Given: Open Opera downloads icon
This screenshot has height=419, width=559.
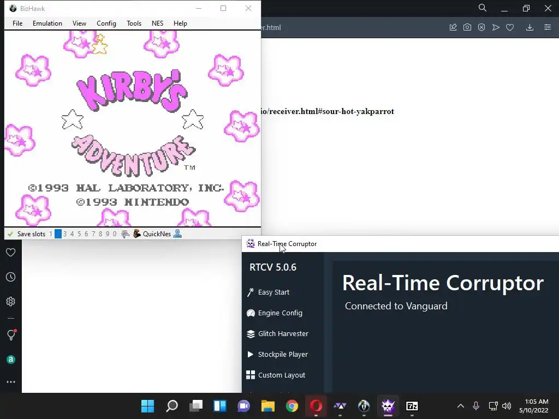Looking at the screenshot, I should tap(530, 27).
